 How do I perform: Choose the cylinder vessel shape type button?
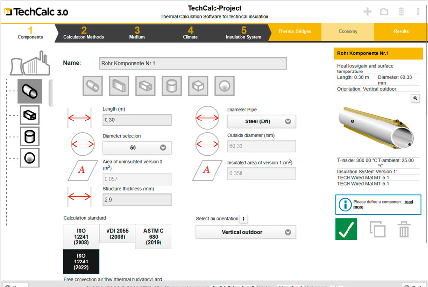coord(172,86)
